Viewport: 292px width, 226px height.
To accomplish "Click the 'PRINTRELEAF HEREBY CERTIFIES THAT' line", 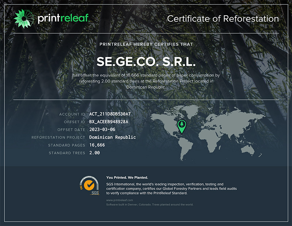I will pyautogui.click(x=146, y=44).
